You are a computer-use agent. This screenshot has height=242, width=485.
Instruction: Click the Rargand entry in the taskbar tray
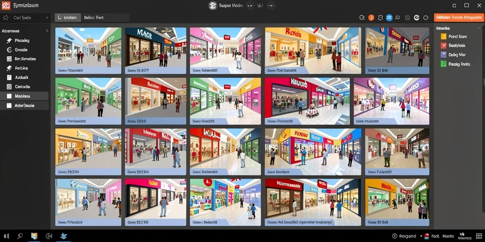pyautogui.click(x=404, y=236)
